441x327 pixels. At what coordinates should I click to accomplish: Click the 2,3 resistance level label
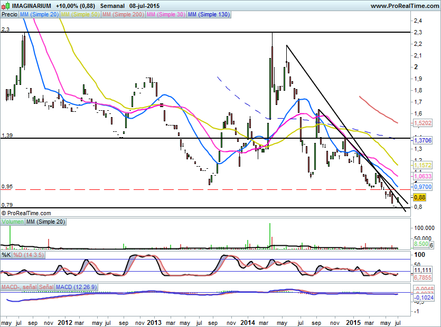[x=5, y=29]
